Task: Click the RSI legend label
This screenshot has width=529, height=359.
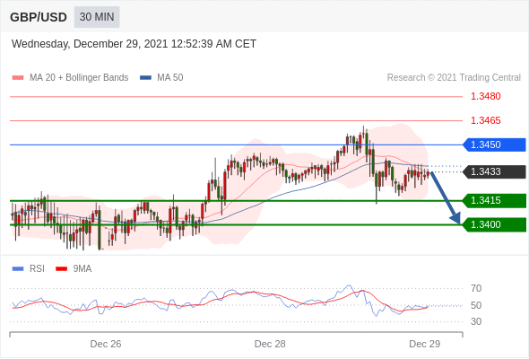Action: point(37,269)
